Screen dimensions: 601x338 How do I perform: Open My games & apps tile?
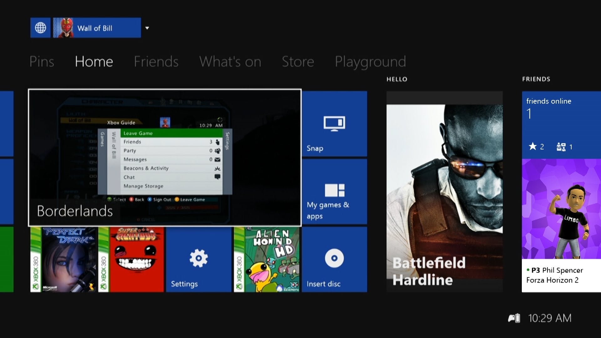click(x=334, y=192)
